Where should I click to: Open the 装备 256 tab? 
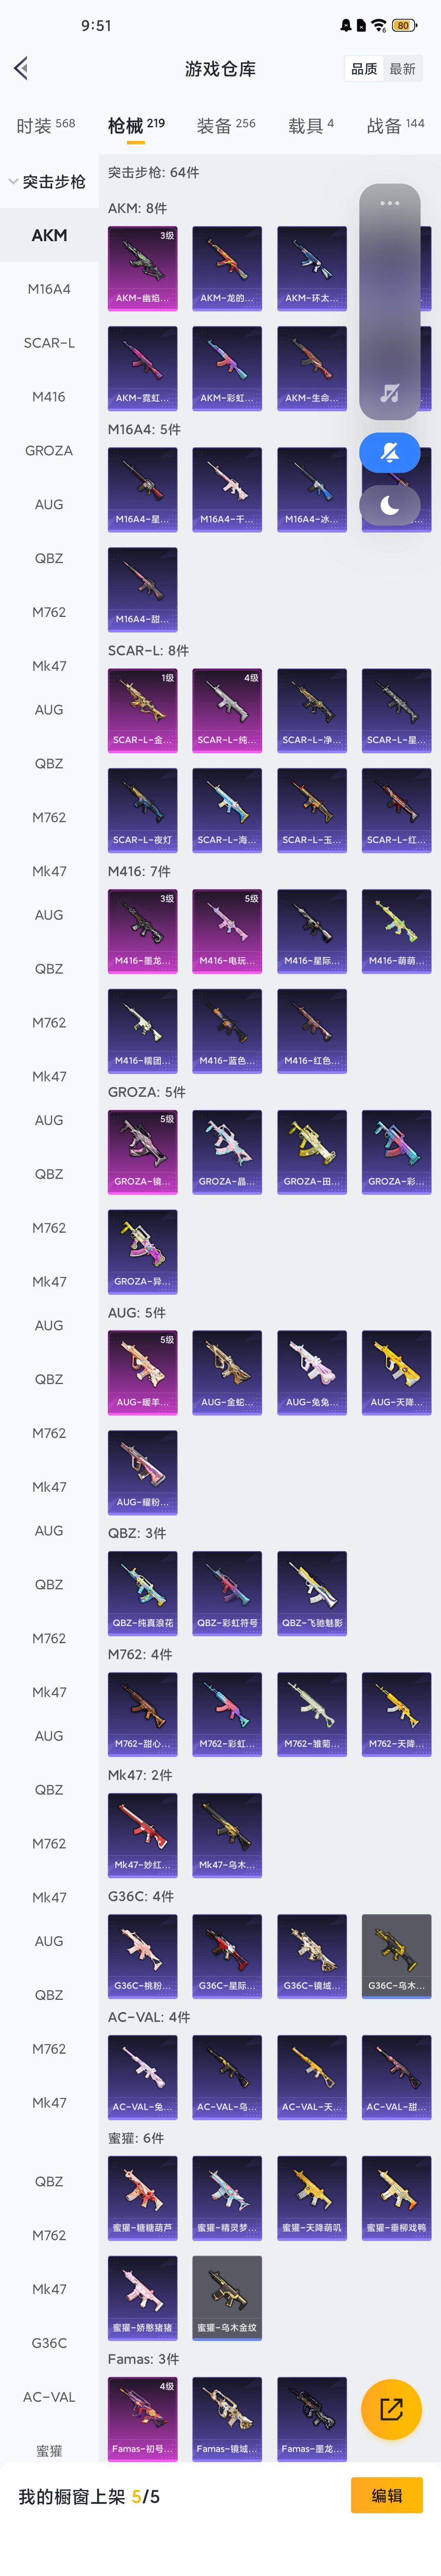226,125
